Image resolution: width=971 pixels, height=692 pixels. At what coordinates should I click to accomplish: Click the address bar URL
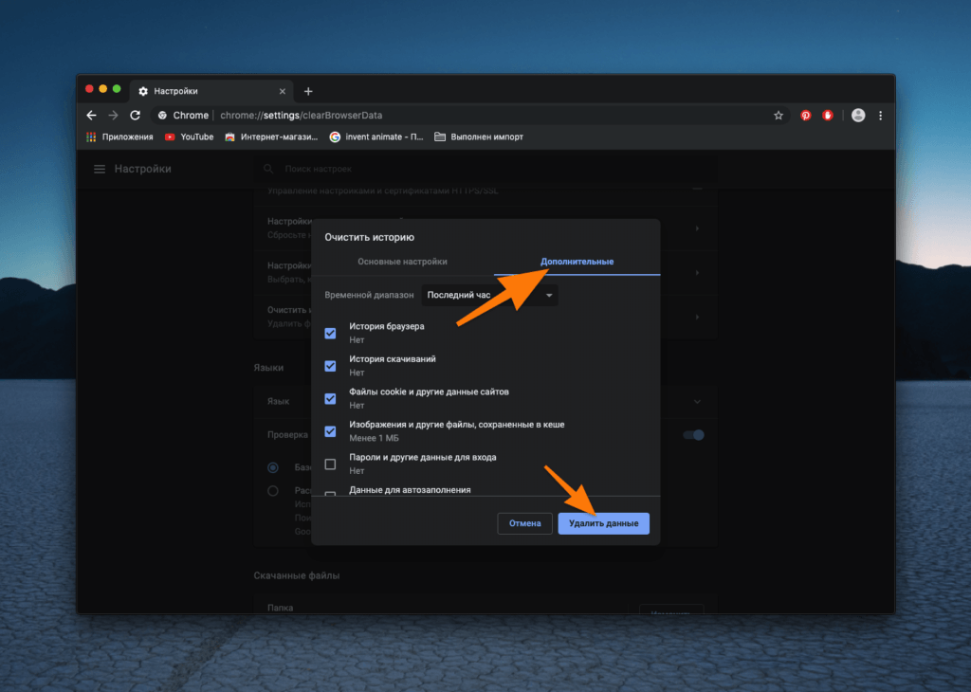point(301,115)
